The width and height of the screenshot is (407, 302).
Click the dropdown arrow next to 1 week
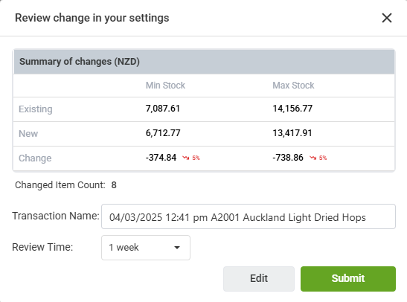[177, 248]
